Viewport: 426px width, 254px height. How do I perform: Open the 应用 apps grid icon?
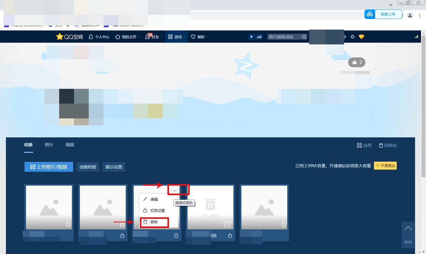coord(364,145)
